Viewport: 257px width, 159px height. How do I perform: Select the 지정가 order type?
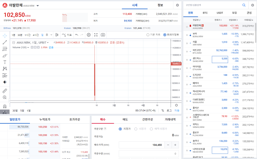click(x=120, y=129)
